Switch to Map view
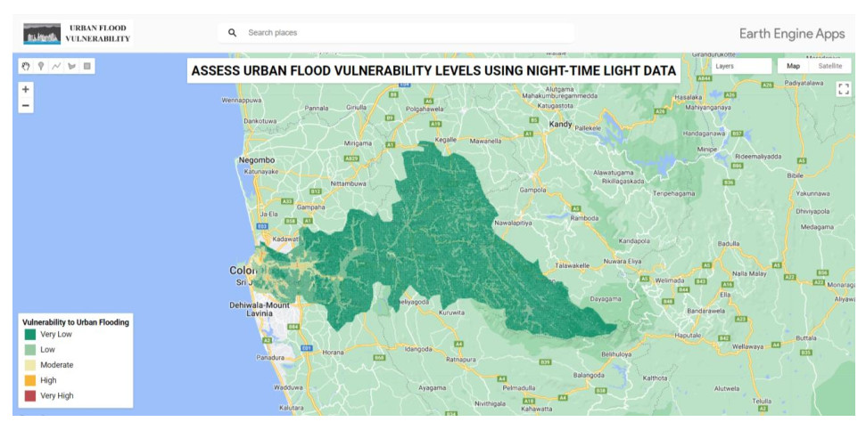Image resolution: width=866 pixels, height=422 pixels. [793, 66]
